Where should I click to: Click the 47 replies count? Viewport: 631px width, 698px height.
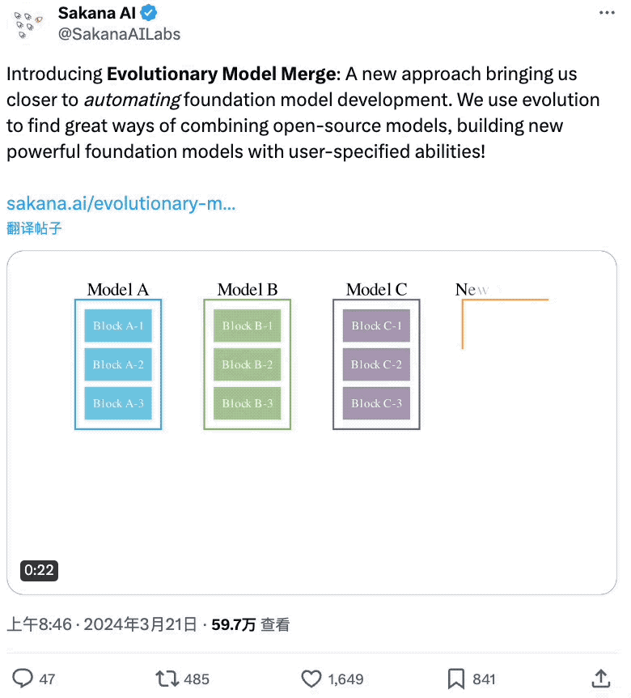pos(48,679)
